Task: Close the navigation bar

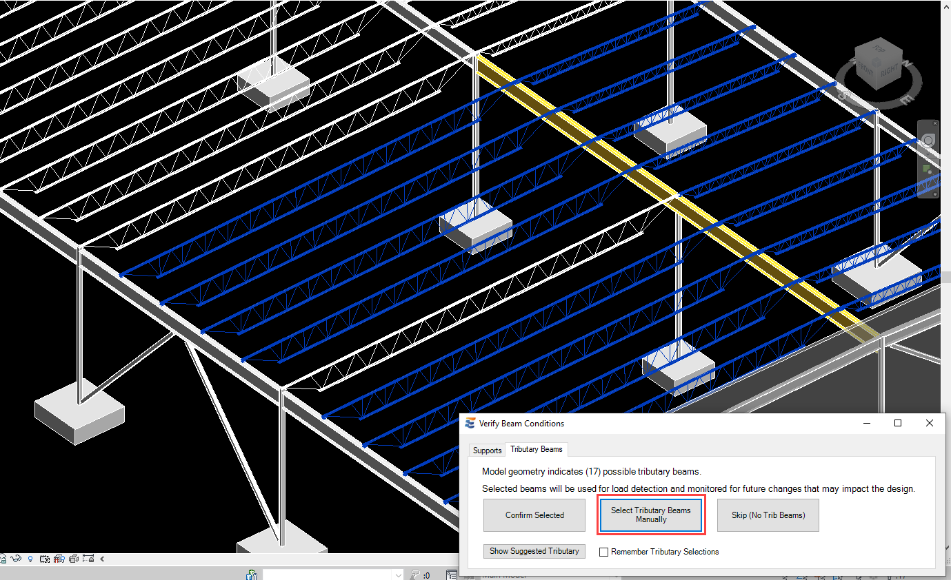Action: click(x=935, y=124)
